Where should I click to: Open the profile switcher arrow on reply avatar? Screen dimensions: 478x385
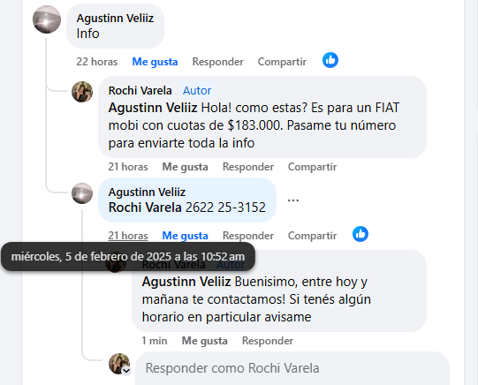(x=126, y=371)
